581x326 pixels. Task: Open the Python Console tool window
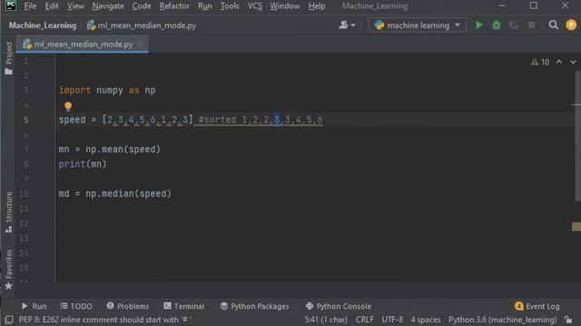click(338, 306)
